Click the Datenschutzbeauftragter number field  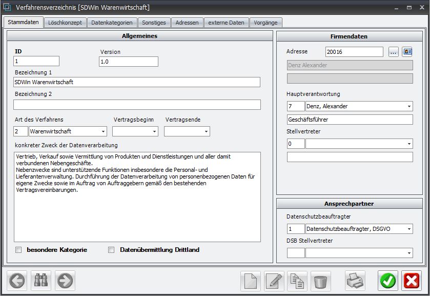(x=296, y=229)
